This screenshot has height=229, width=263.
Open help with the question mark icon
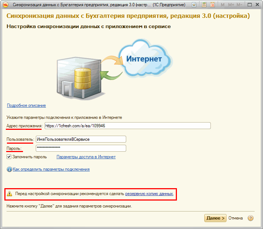pos(250,218)
